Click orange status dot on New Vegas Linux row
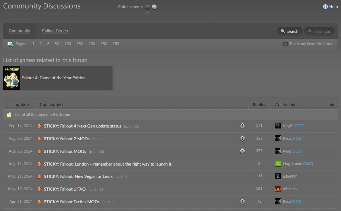 (39, 176)
